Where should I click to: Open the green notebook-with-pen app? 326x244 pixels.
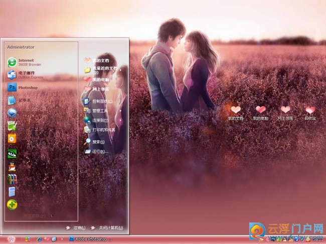[12, 126]
